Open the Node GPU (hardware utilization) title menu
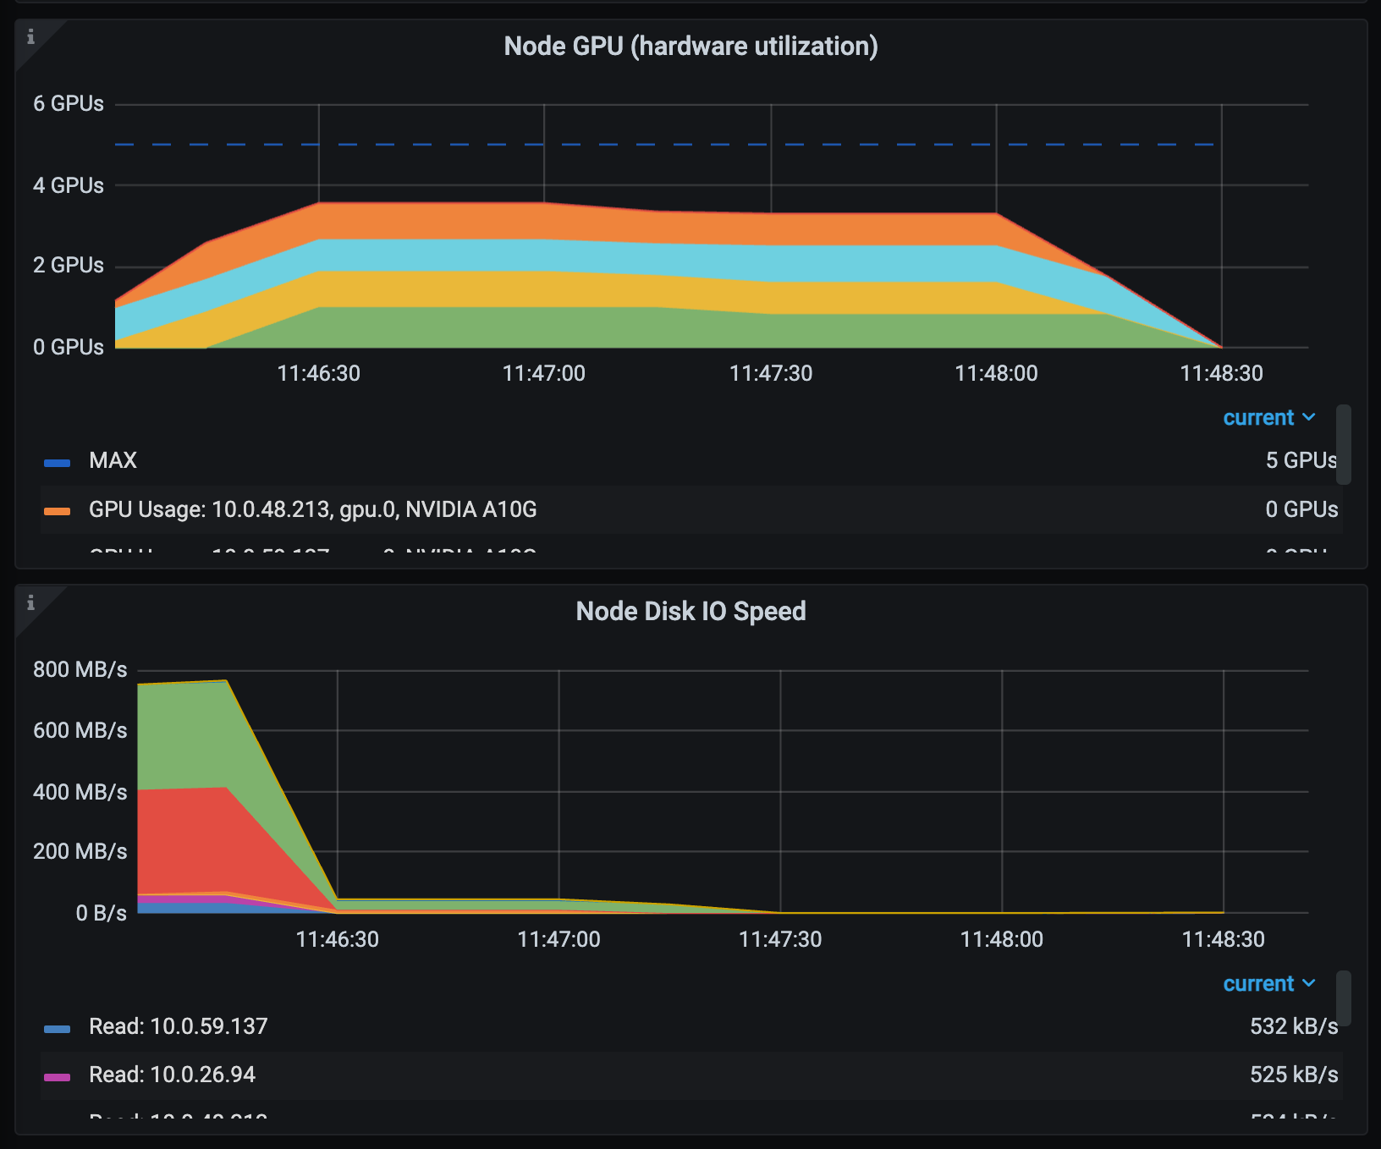Viewport: 1381px width, 1149px height. [690, 46]
